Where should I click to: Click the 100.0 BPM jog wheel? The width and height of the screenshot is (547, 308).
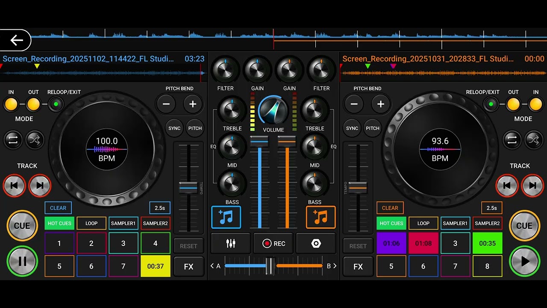point(107,149)
